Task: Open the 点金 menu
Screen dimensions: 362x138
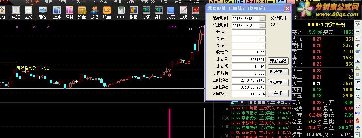Action: (x=103, y=2)
